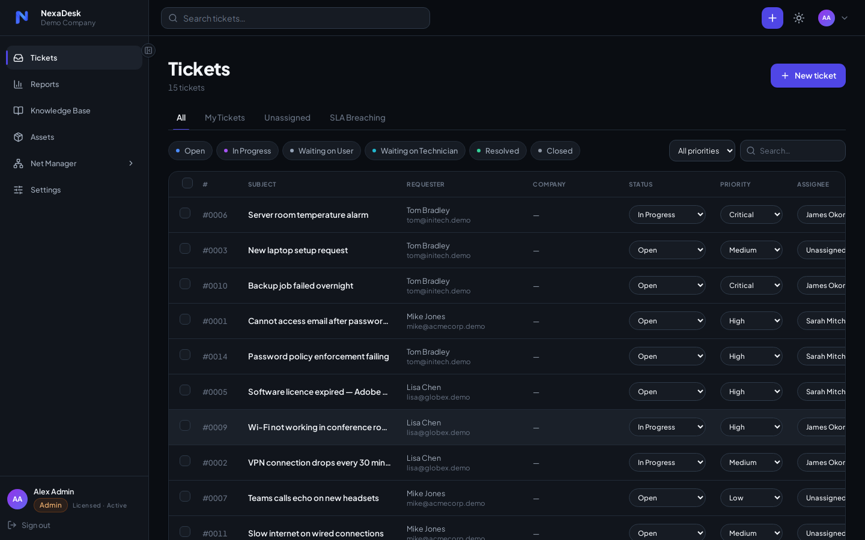This screenshot has width=865, height=540.
Task: Select checkbox for ticket #0003
Action: [x=185, y=248]
